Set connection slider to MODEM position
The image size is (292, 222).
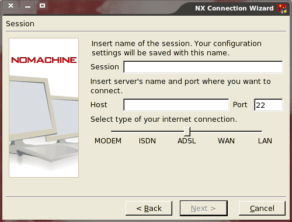pos(112,132)
